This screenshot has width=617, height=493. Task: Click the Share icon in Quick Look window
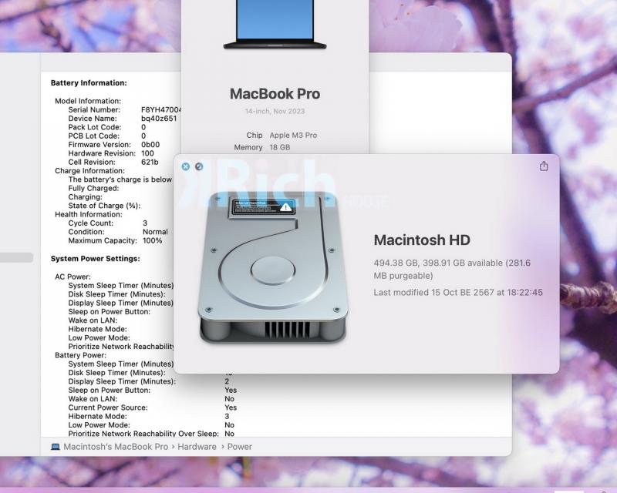pyautogui.click(x=544, y=166)
